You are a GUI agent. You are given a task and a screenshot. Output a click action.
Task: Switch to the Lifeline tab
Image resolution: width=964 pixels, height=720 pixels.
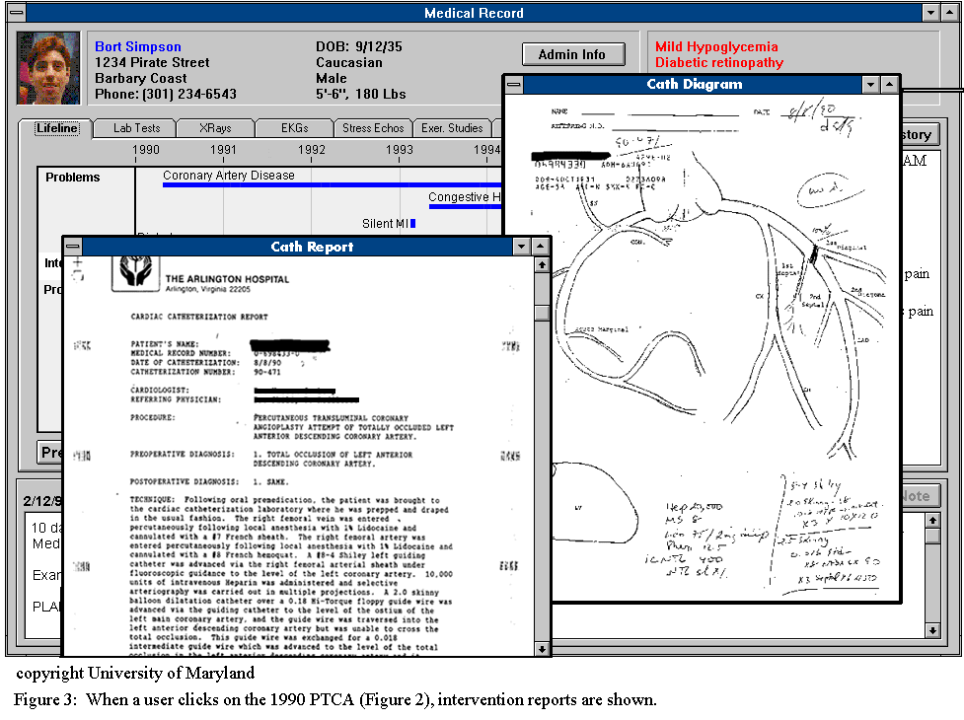(56, 128)
